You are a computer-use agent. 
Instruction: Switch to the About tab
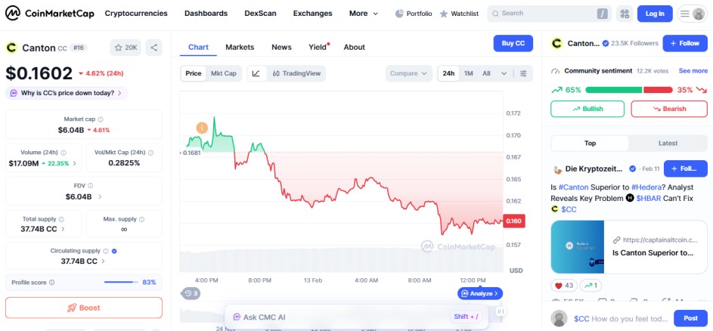click(x=354, y=48)
